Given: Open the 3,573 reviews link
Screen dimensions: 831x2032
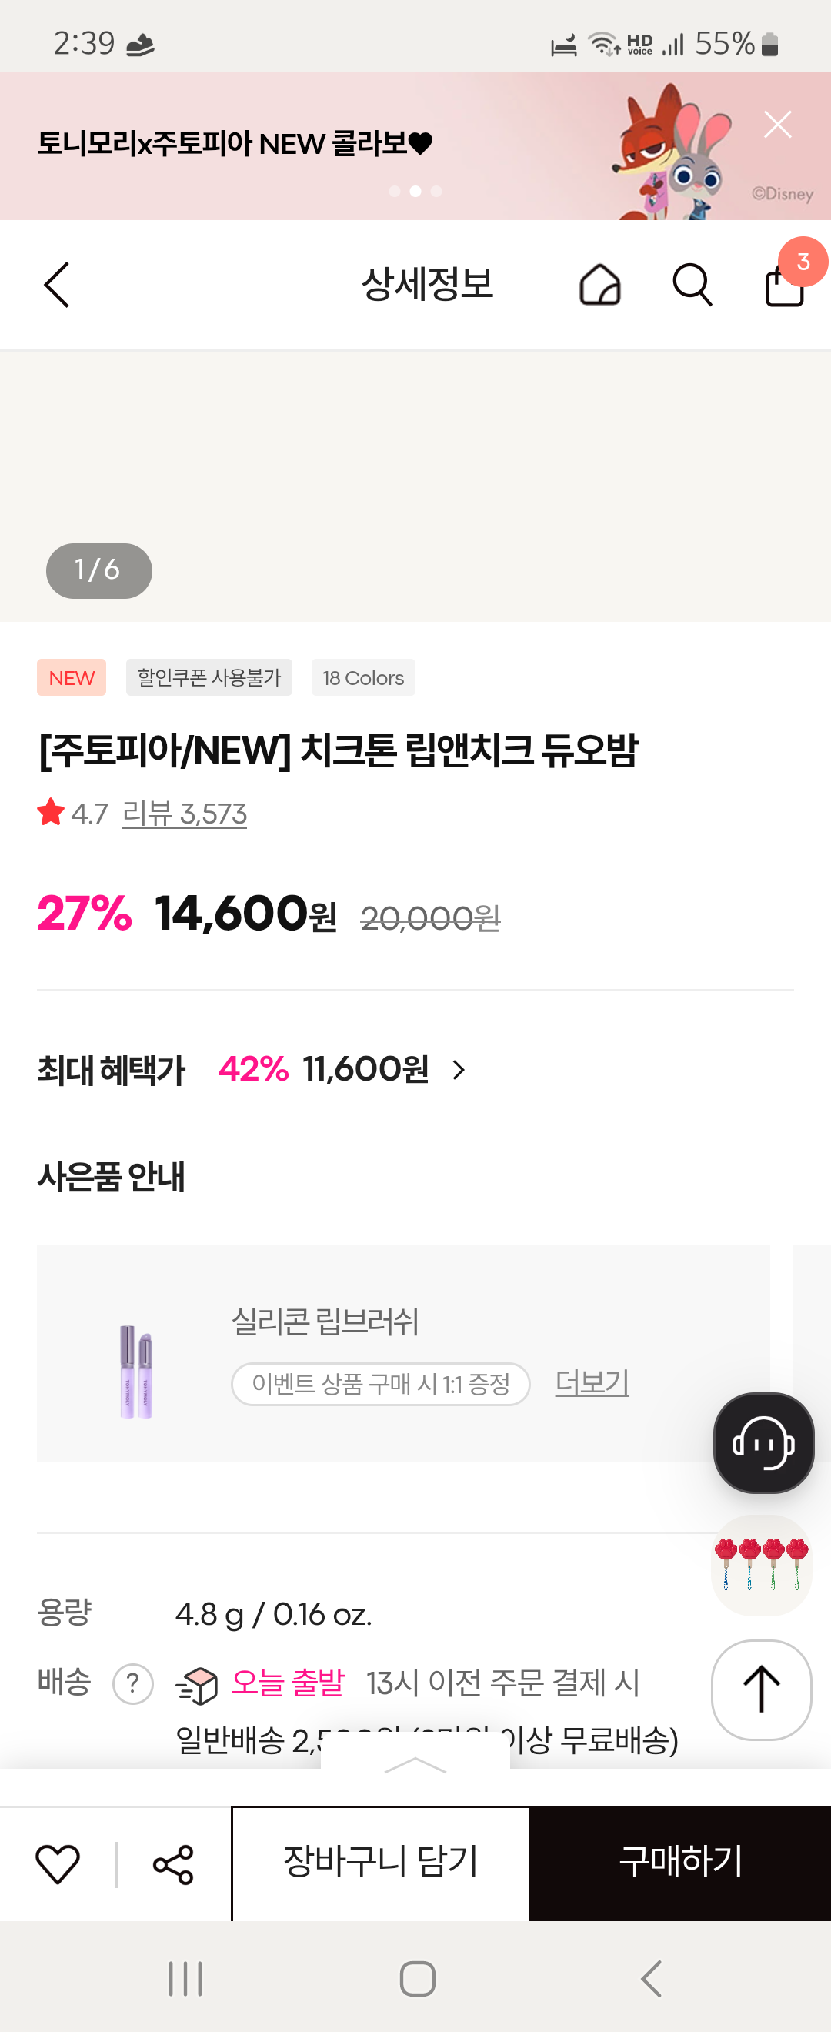Looking at the screenshot, I should (x=185, y=814).
